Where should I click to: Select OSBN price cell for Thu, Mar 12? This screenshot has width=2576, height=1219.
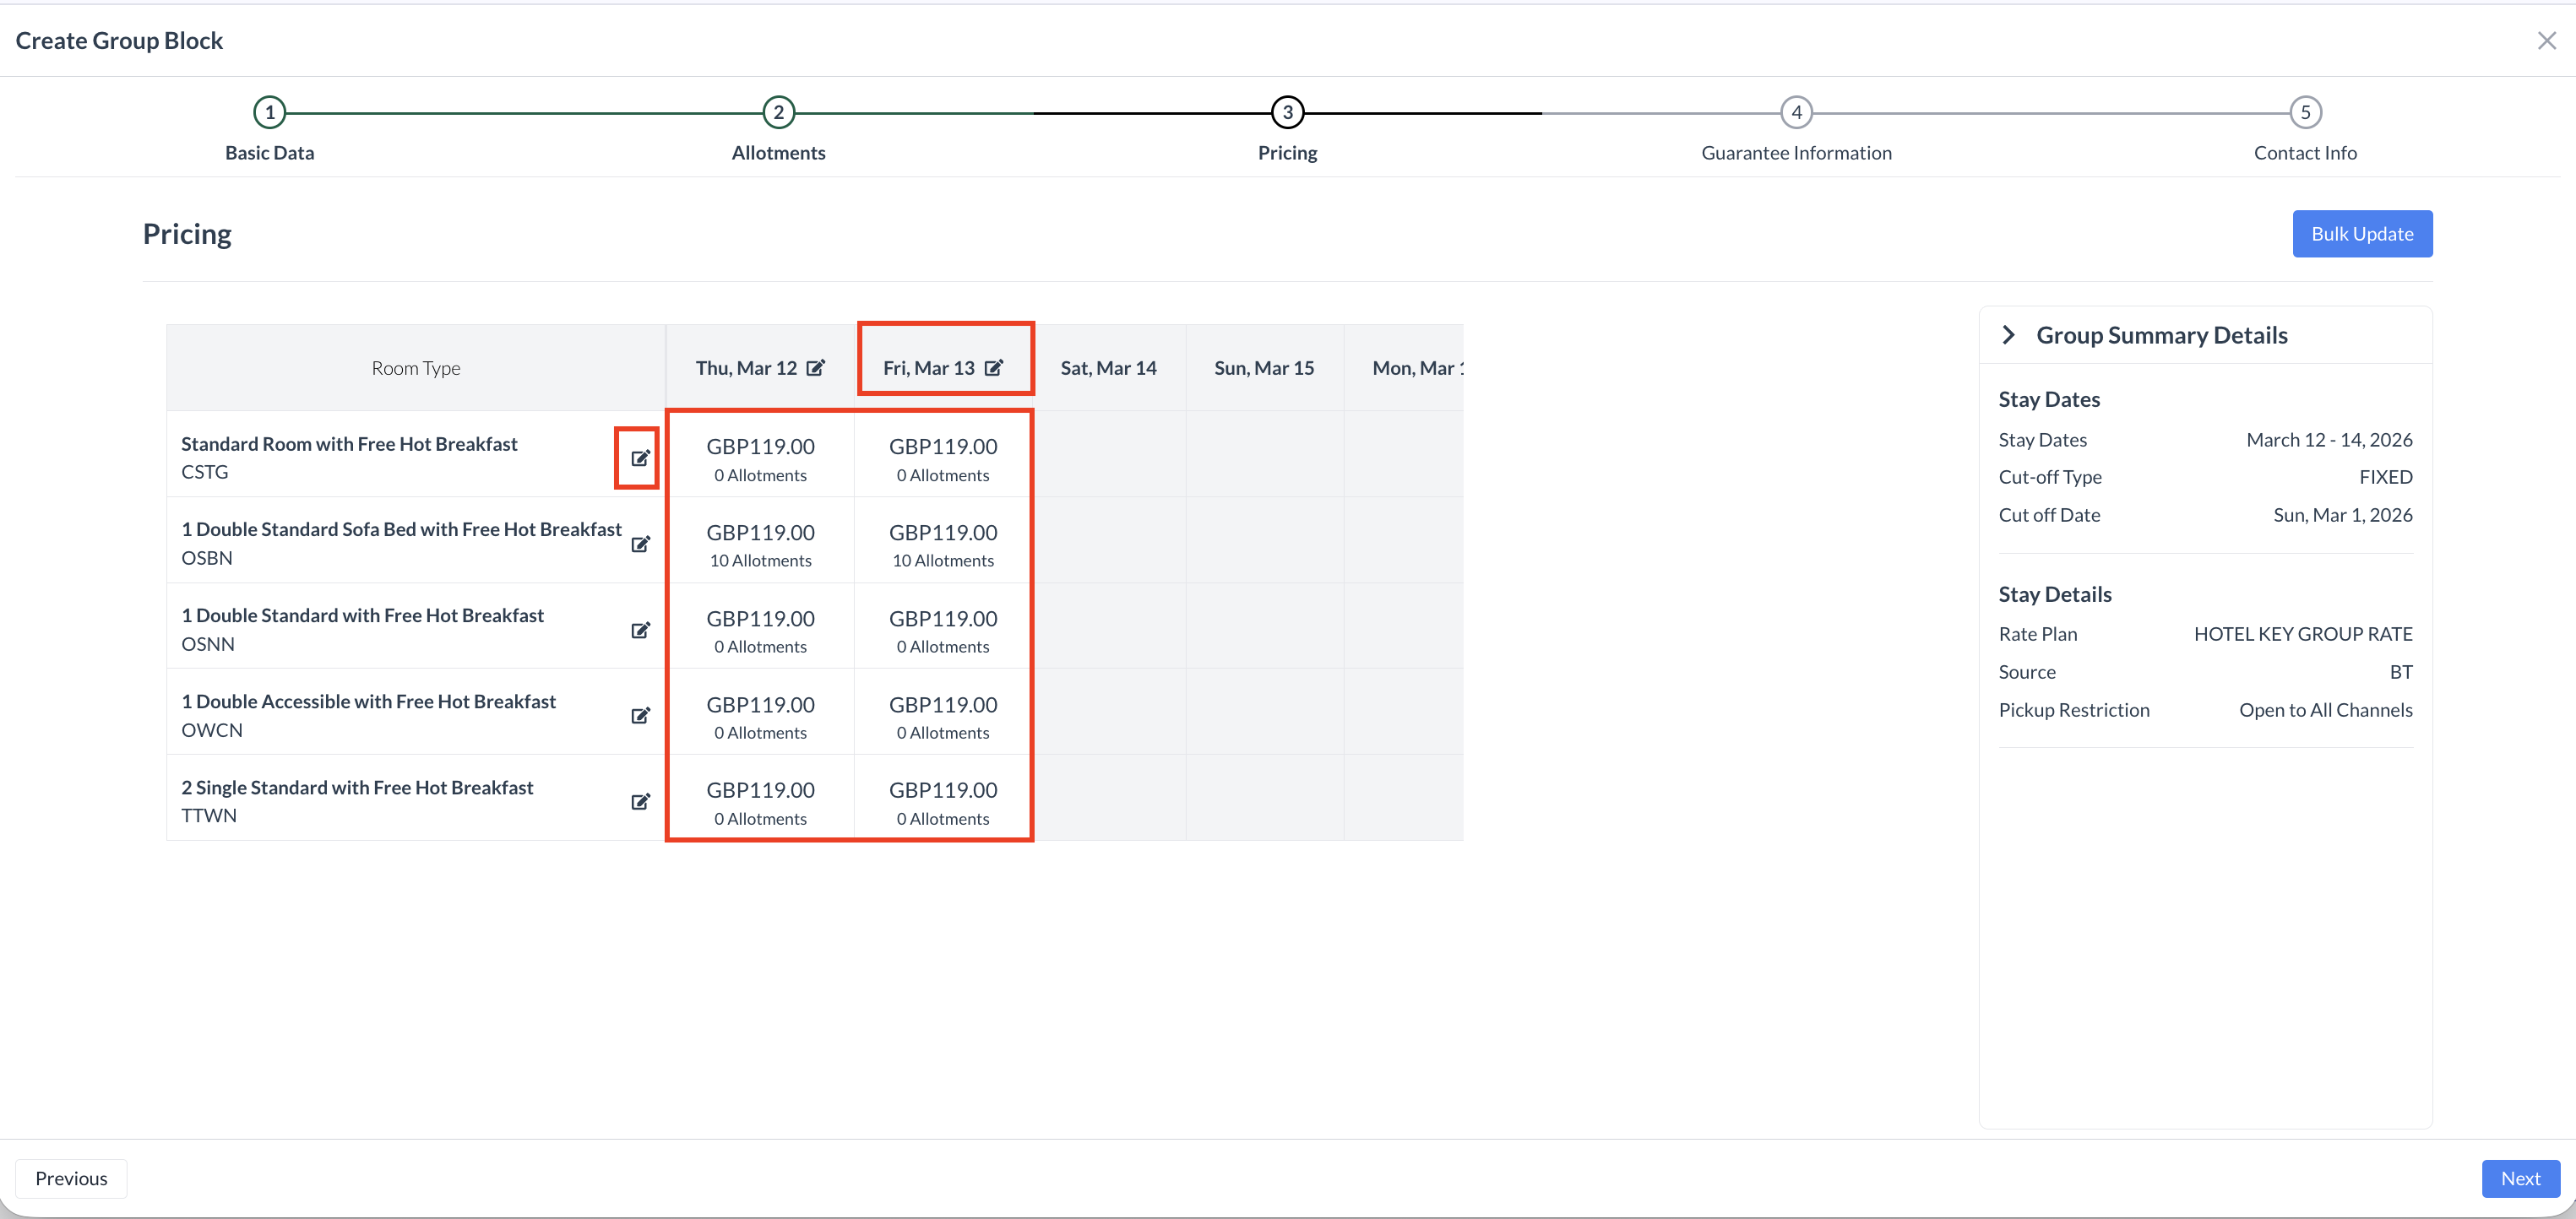click(x=760, y=544)
